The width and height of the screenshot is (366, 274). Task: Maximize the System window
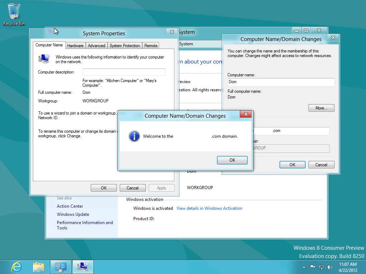point(306,31)
